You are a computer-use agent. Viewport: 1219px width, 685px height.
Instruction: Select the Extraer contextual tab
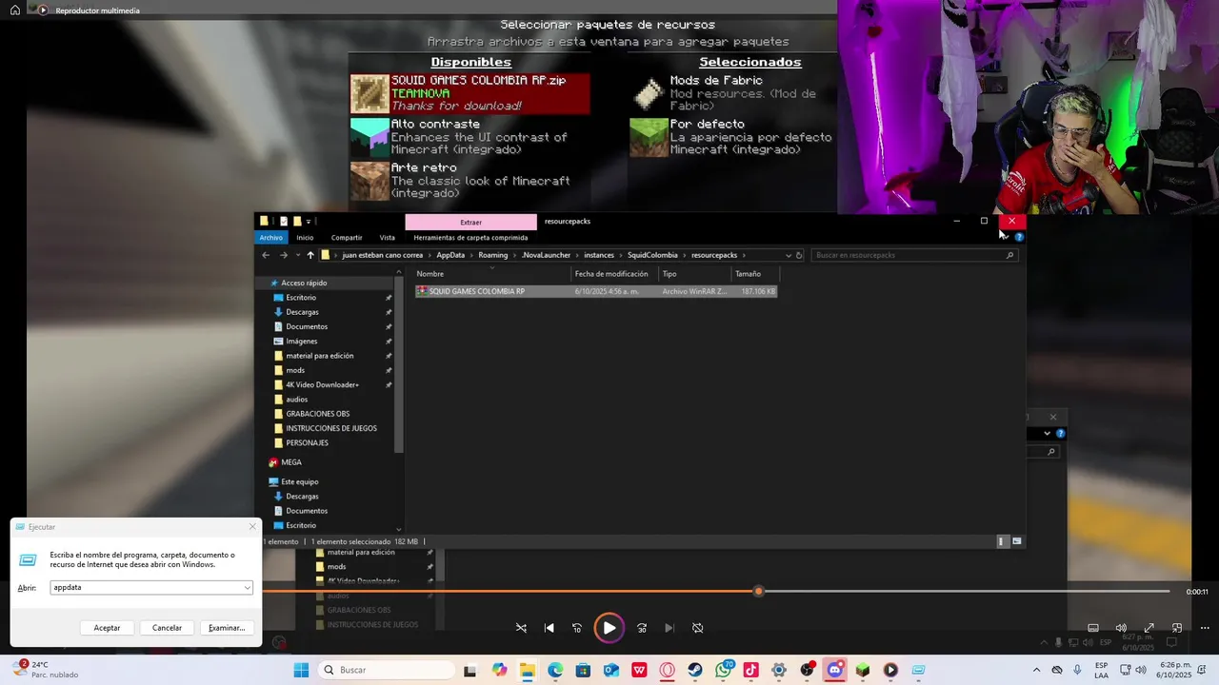pyautogui.click(x=470, y=222)
